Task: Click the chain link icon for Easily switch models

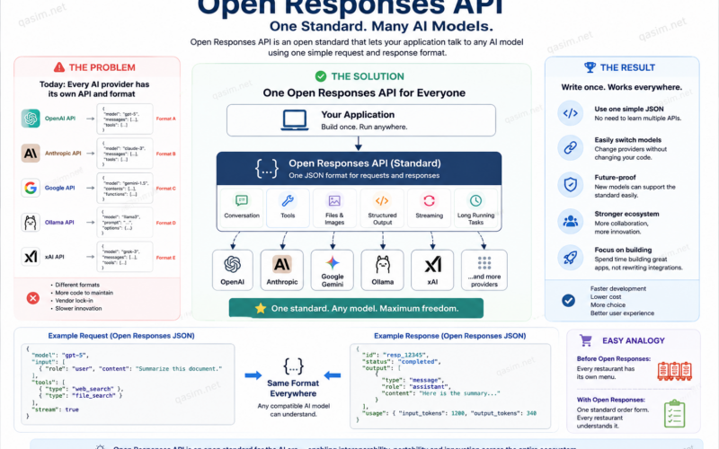Action: 571,147
